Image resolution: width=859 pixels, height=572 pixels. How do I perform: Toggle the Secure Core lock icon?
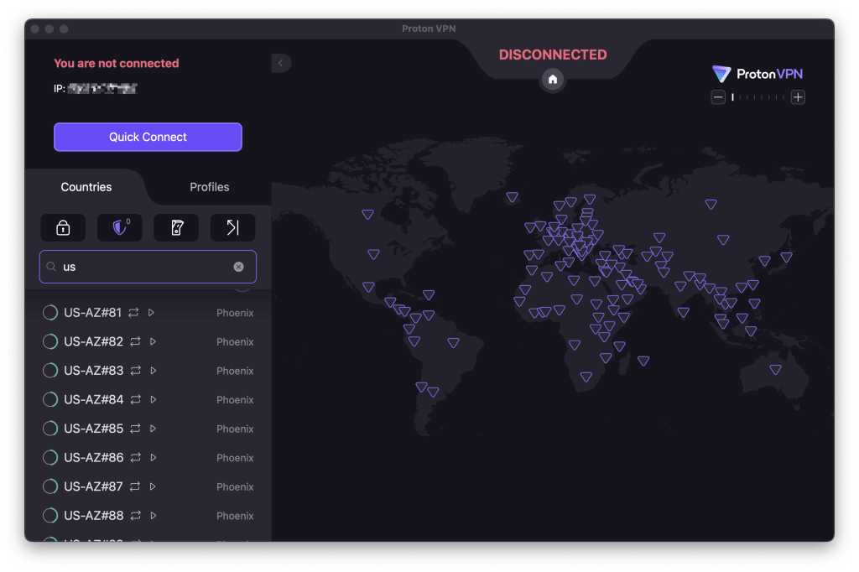coord(63,227)
